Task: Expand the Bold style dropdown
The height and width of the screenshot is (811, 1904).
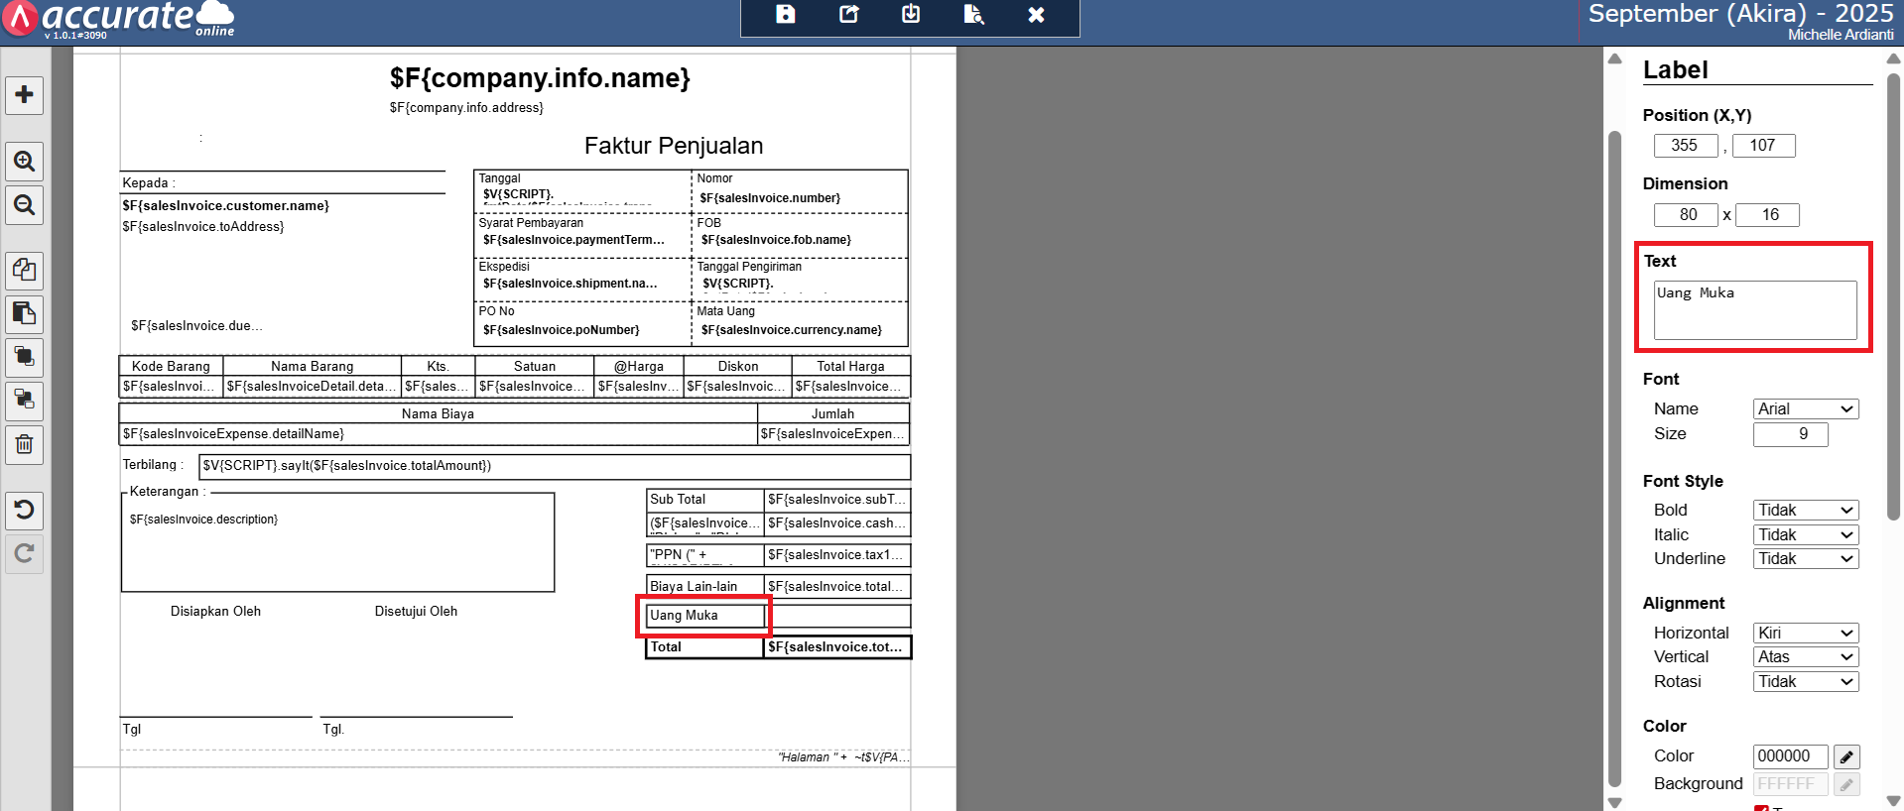Action: (x=1805, y=510)
